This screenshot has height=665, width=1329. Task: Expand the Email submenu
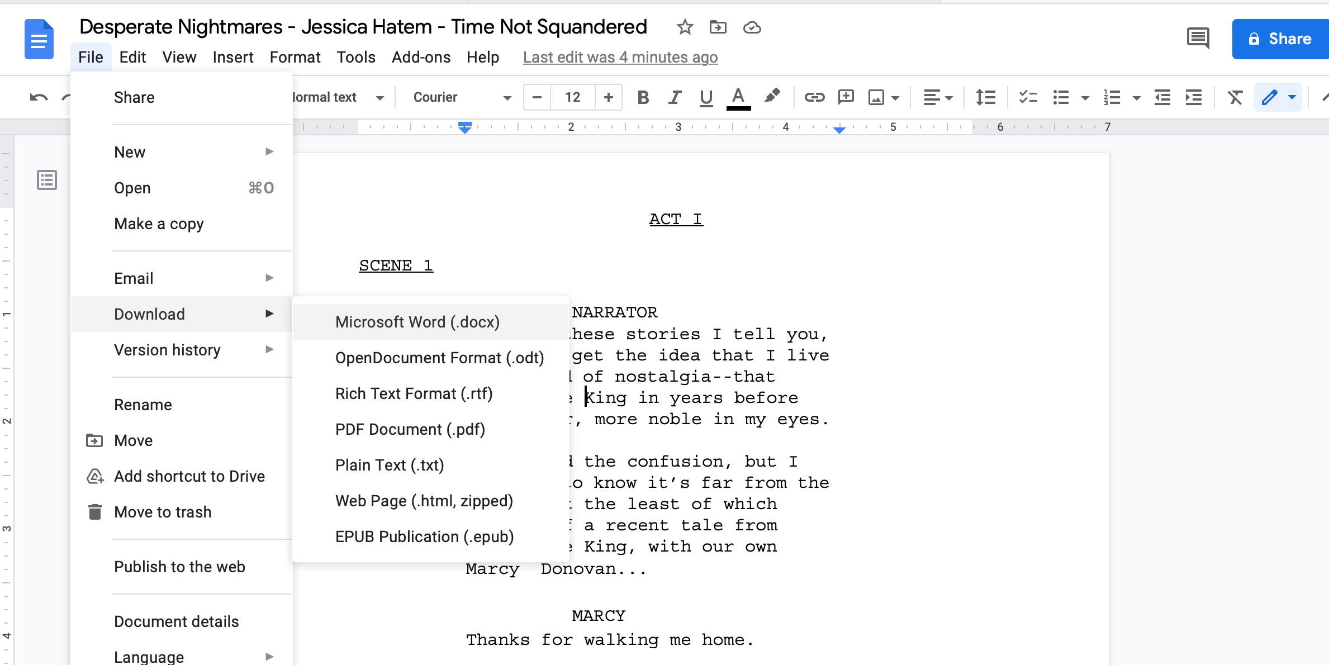[x=182, y=278]
